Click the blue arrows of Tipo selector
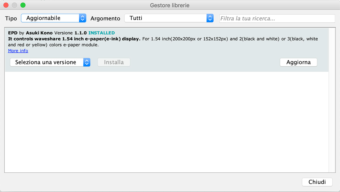The image size is (340, 192). [82, 18]
